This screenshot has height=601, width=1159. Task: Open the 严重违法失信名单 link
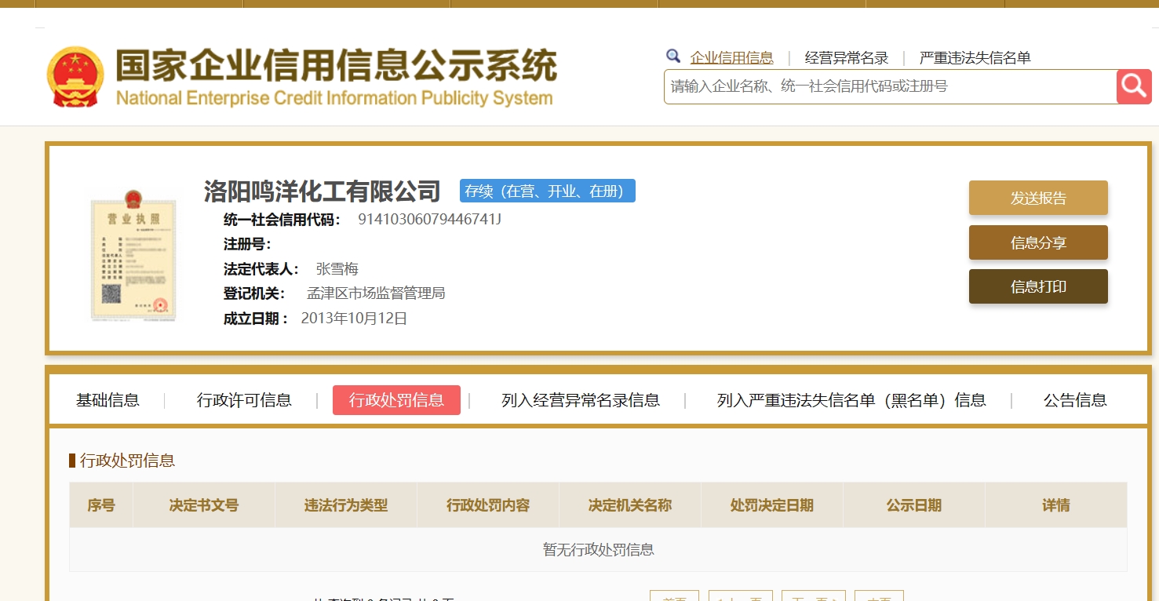point(975,57)
